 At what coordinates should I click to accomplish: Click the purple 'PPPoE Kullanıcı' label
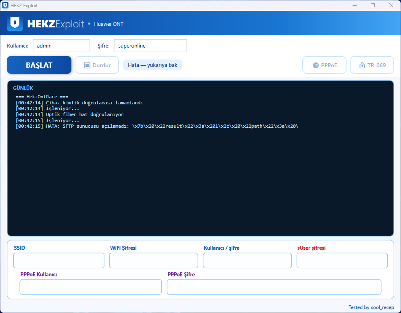(39, 274)
